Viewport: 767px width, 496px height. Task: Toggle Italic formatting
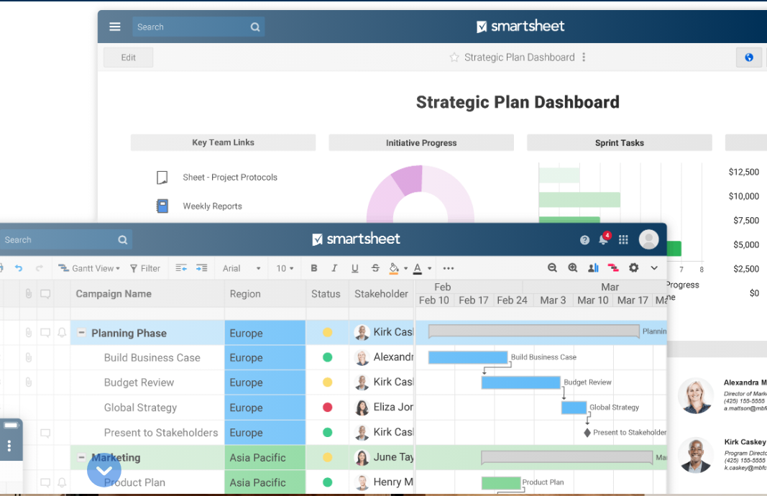(334, 268)
